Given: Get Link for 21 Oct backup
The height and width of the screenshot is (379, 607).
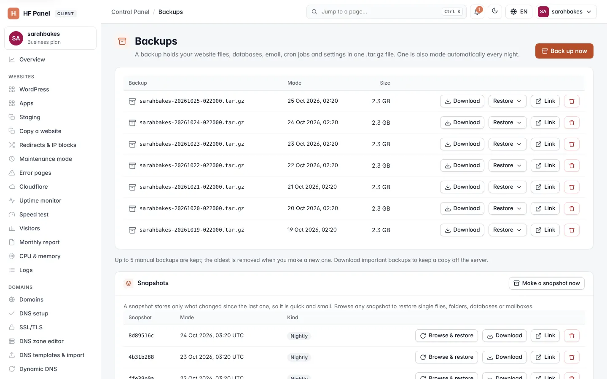Looking at the screenshot, I should tap(545, 187).
